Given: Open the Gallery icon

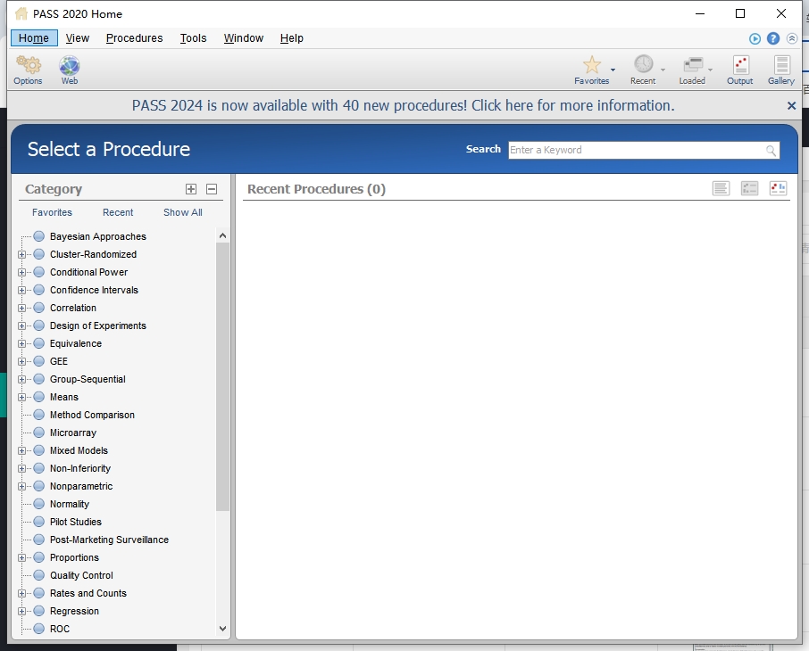Looking at the screenshot, I should 781,65.
